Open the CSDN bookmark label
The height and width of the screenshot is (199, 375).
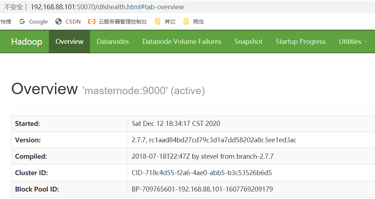[73, 21]
